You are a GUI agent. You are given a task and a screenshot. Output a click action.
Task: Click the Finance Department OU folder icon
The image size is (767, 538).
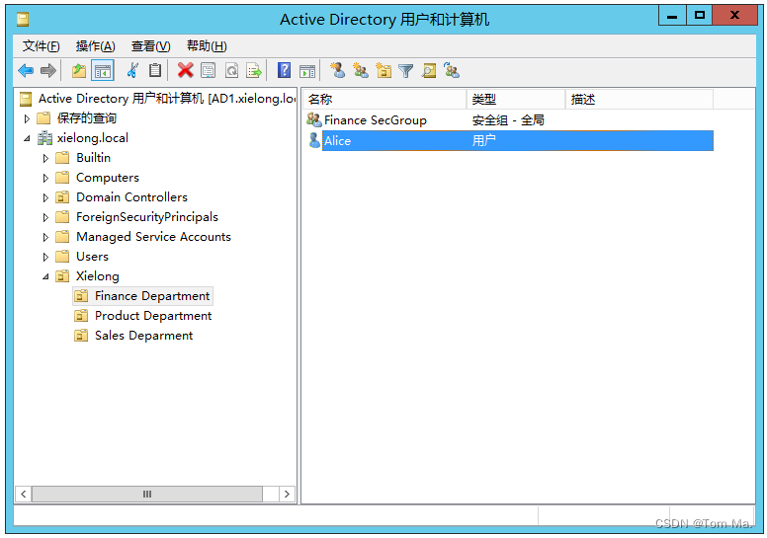click(81, 296)
